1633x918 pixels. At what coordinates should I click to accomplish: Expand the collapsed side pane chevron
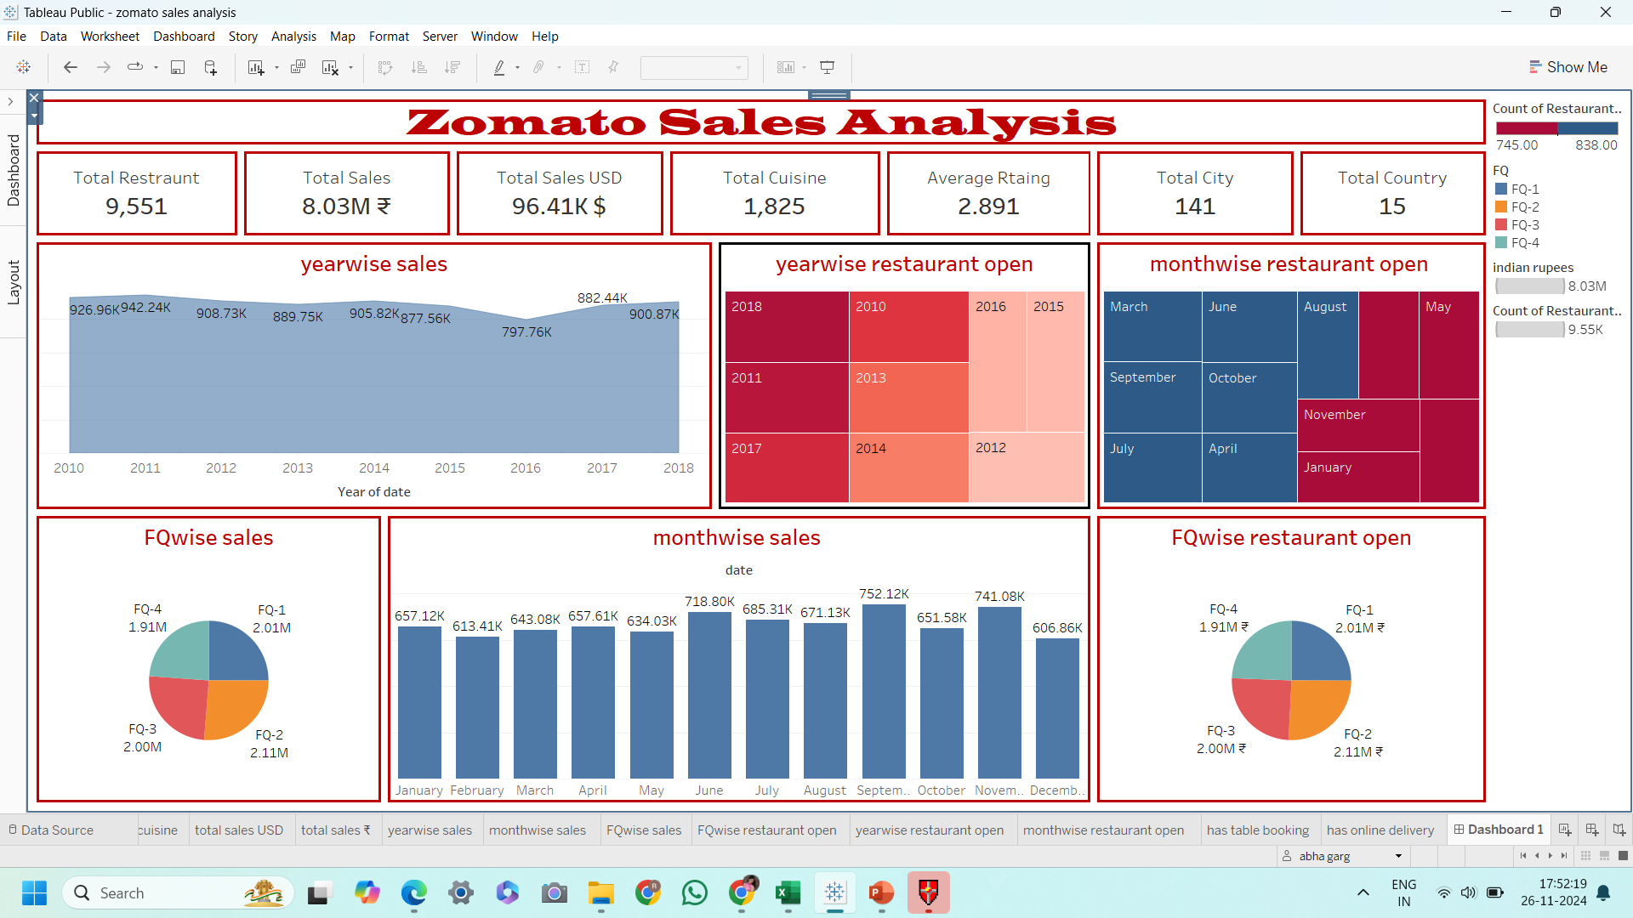click(10, 102)
